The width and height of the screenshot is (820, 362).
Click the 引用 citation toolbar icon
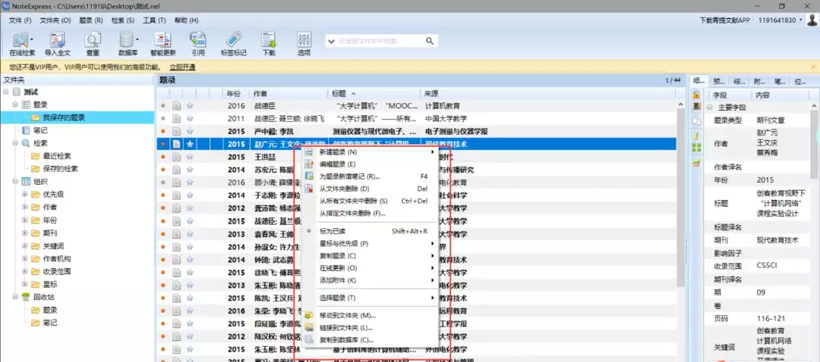(197, 42)
